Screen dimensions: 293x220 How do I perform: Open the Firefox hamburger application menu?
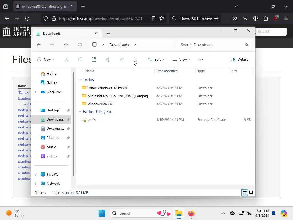click(286, 18)
